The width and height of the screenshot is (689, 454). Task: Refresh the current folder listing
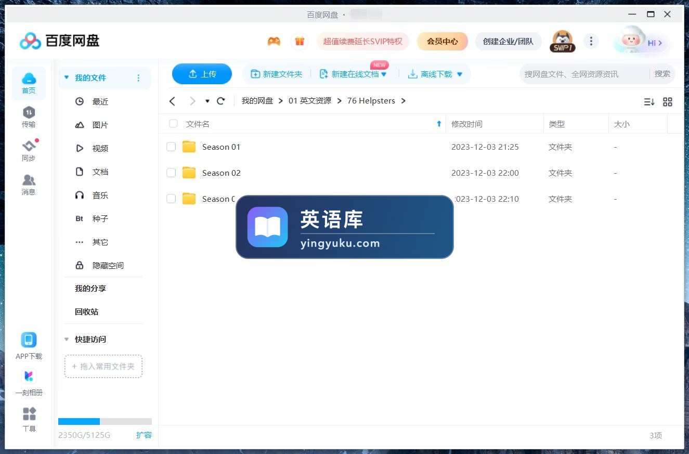coord(221,101)
